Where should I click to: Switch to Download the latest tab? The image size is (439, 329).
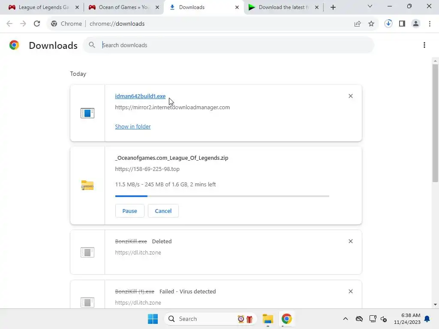click(x=283, y=7)
